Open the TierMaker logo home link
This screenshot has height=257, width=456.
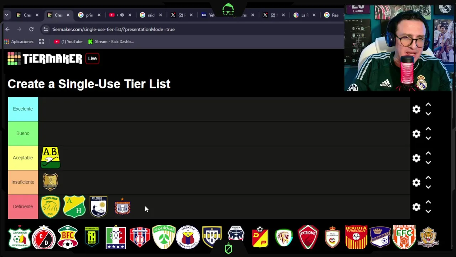pos(45,59)
